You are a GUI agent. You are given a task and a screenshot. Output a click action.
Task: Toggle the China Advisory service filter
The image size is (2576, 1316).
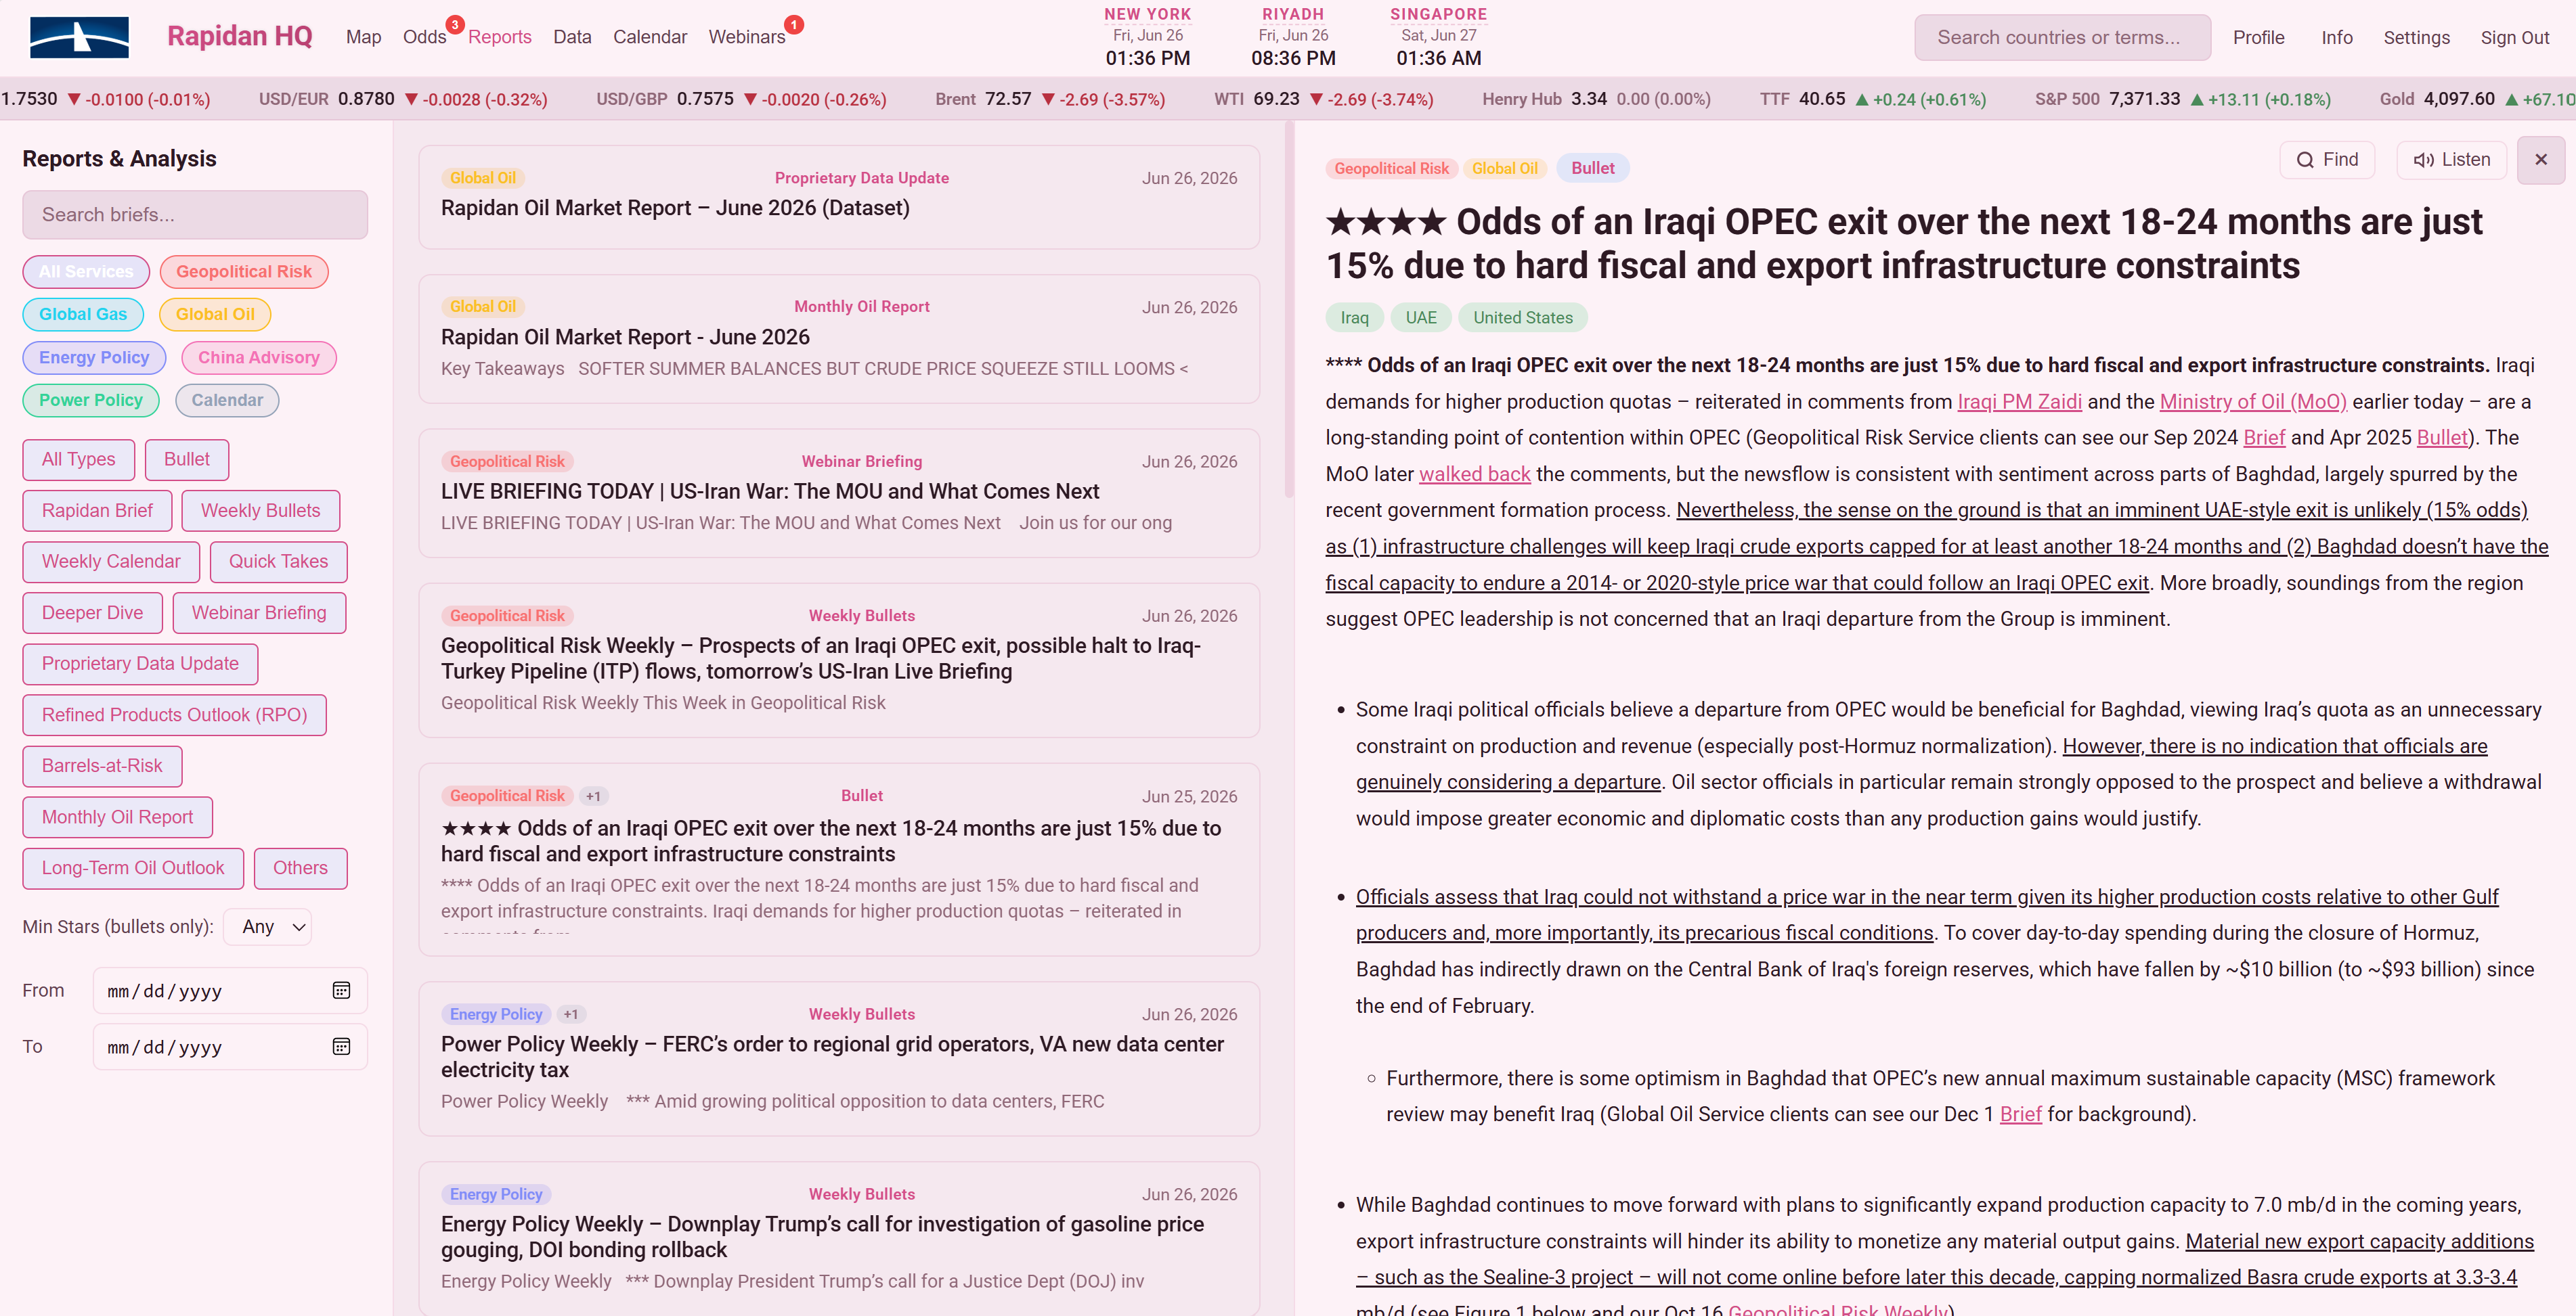259,358
